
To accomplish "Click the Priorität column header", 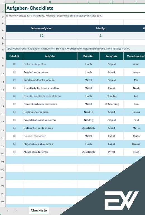I will [88, 56].
